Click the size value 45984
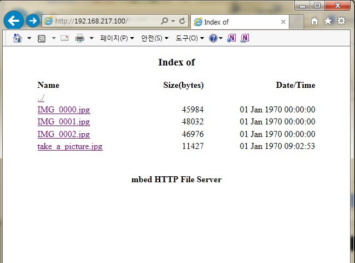 193,110
